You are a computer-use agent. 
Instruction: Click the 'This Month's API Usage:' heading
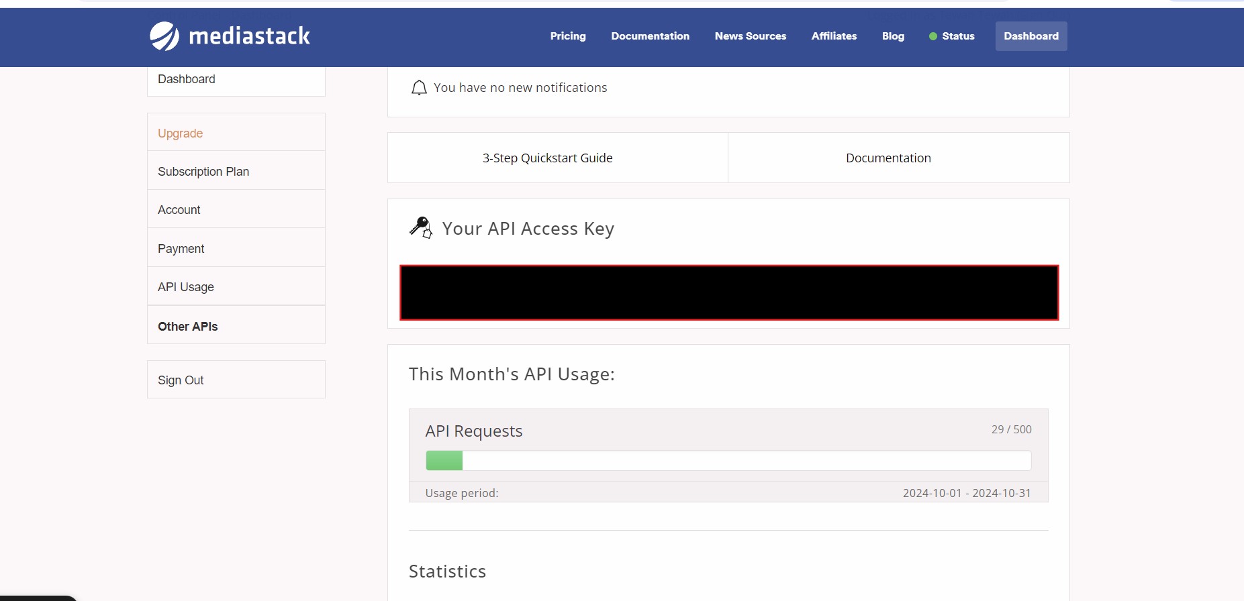[x=512, y=374]
